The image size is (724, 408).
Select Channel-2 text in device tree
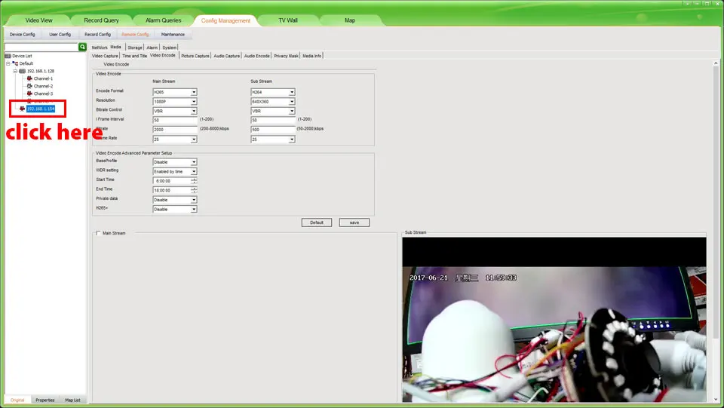(43, 86)
